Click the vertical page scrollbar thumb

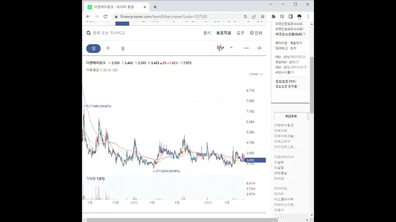[x=312, y=85]
